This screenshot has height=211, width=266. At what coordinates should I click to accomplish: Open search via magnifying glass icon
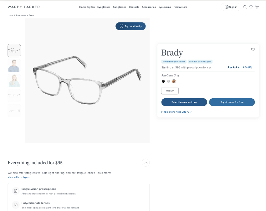pyautogui.click(x=245, y=7)
